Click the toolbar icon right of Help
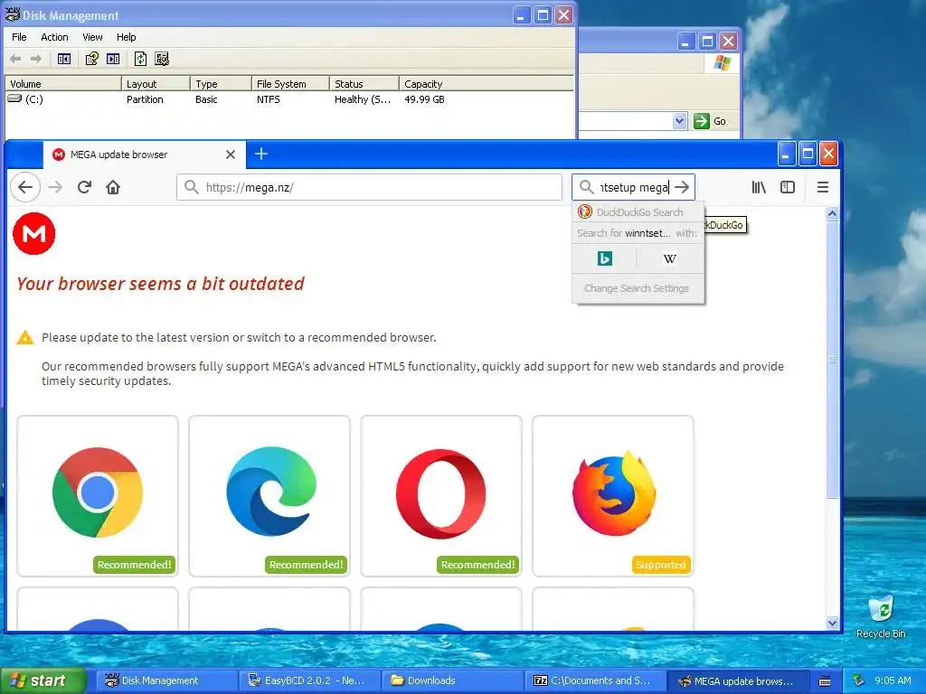Screen dimensions: 926x694 coord(113,59)
